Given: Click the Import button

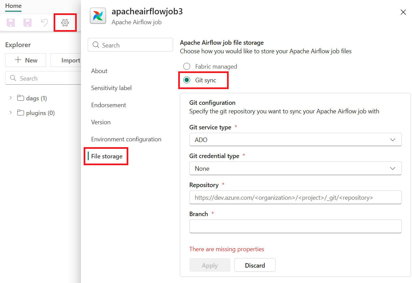Looking at the screenshot, I should 66,60.
